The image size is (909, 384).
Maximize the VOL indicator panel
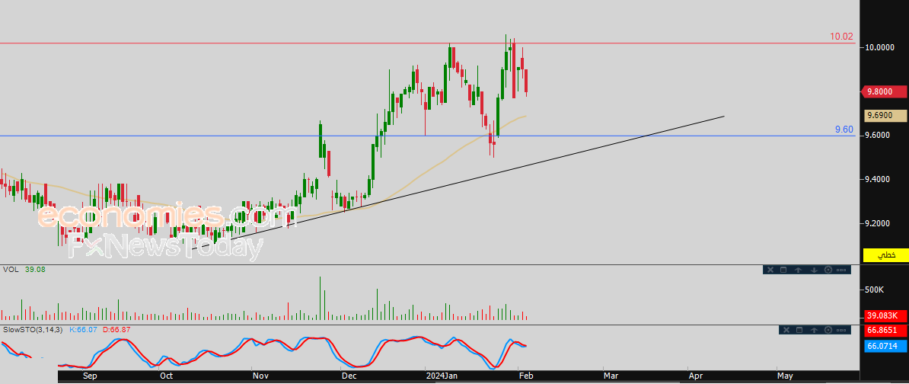(783, 270)
